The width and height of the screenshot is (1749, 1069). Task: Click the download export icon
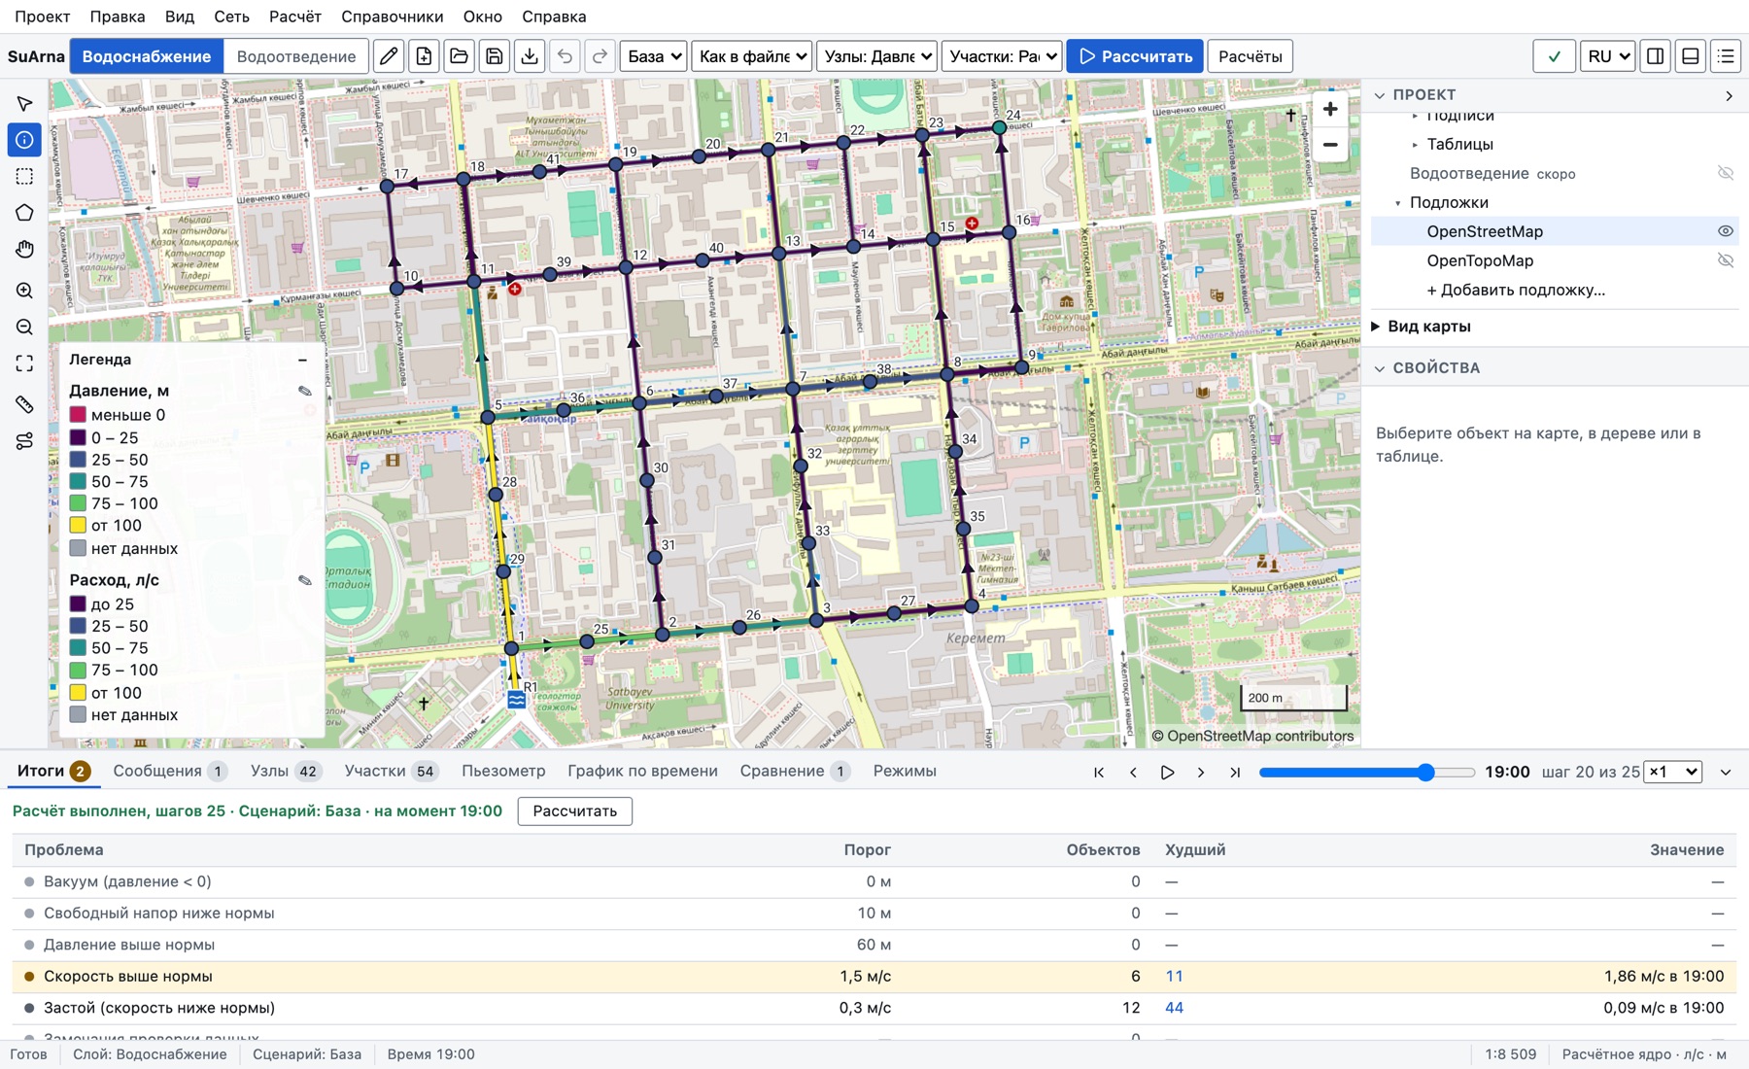pyautogui.click(x=530, y=56)
